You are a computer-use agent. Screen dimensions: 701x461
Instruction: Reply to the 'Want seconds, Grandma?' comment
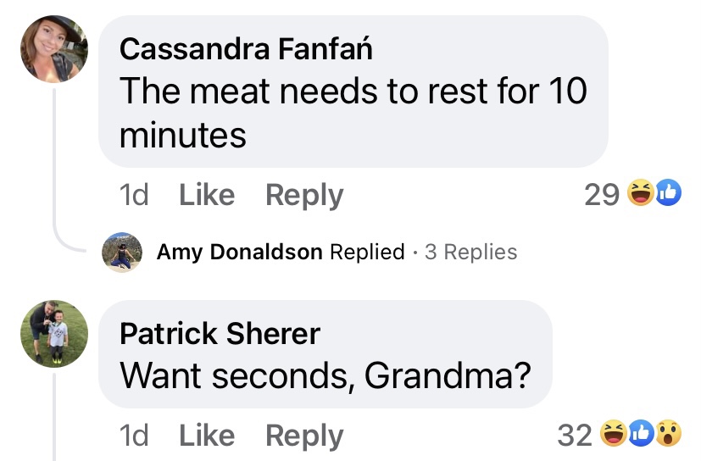(x=304, y=436)
